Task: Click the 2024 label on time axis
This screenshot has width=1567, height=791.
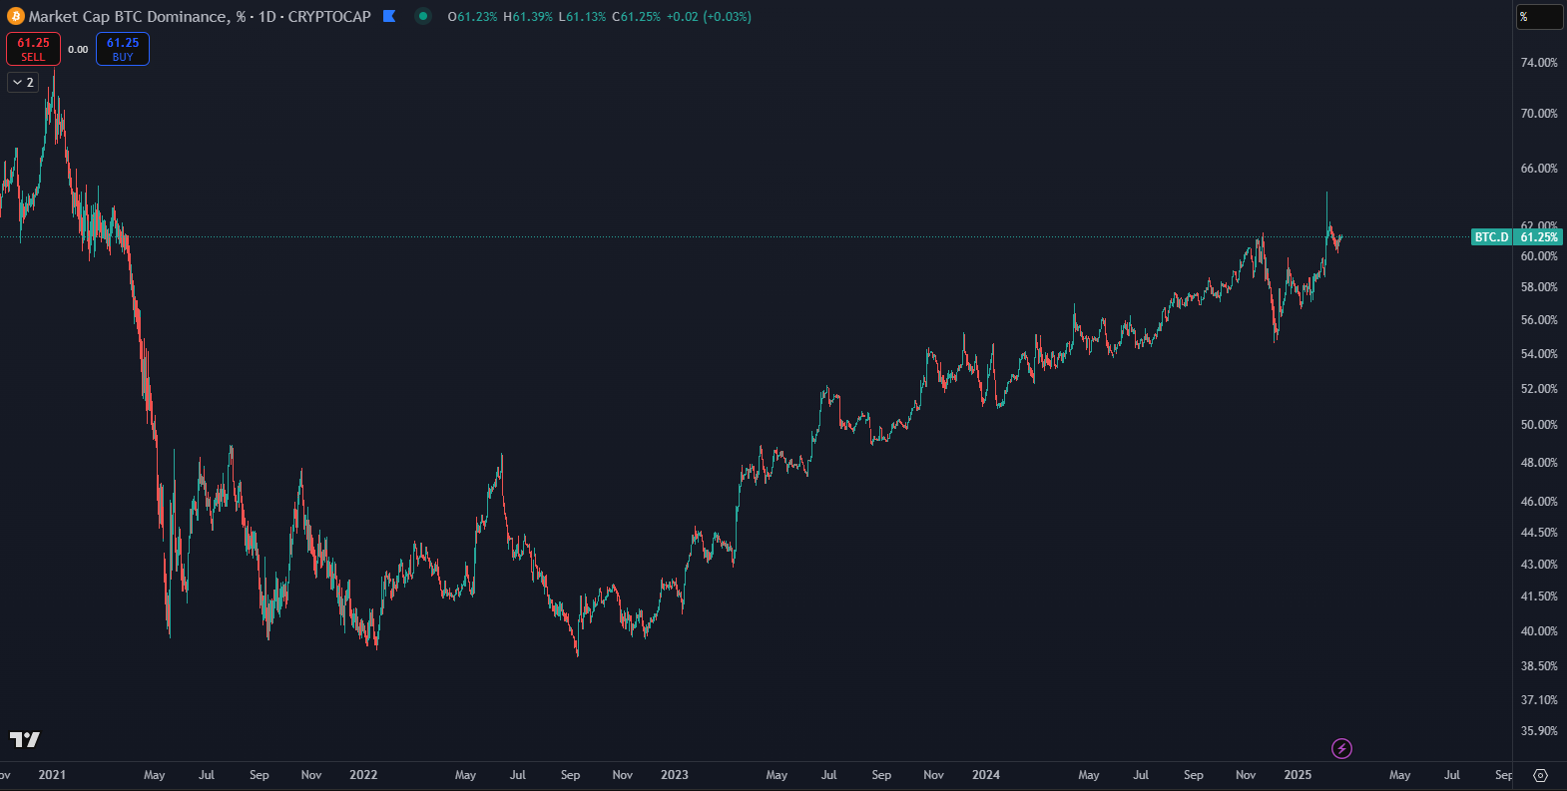Action: tap(986, 775)
